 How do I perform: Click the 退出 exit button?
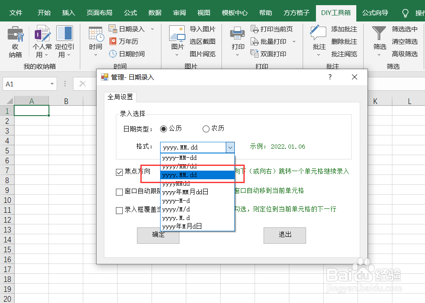[285, 235]
